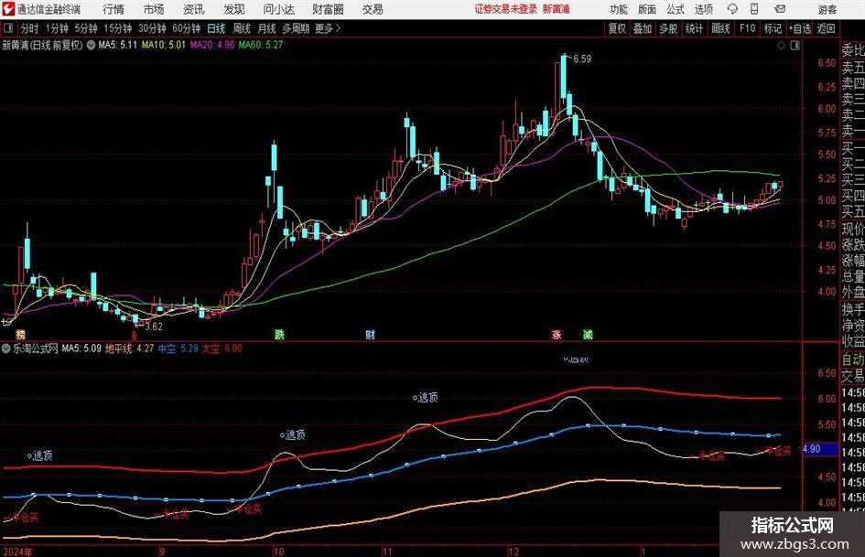Click the 标记 mark button
The height and width of the screenshot is (557, 865).
pos(773,28)
